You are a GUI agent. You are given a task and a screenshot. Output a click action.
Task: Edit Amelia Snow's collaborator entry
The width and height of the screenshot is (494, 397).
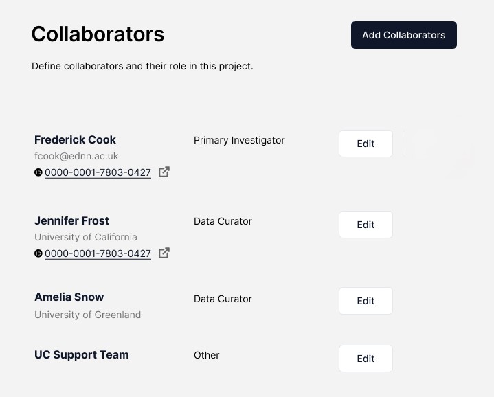[366, 301]
